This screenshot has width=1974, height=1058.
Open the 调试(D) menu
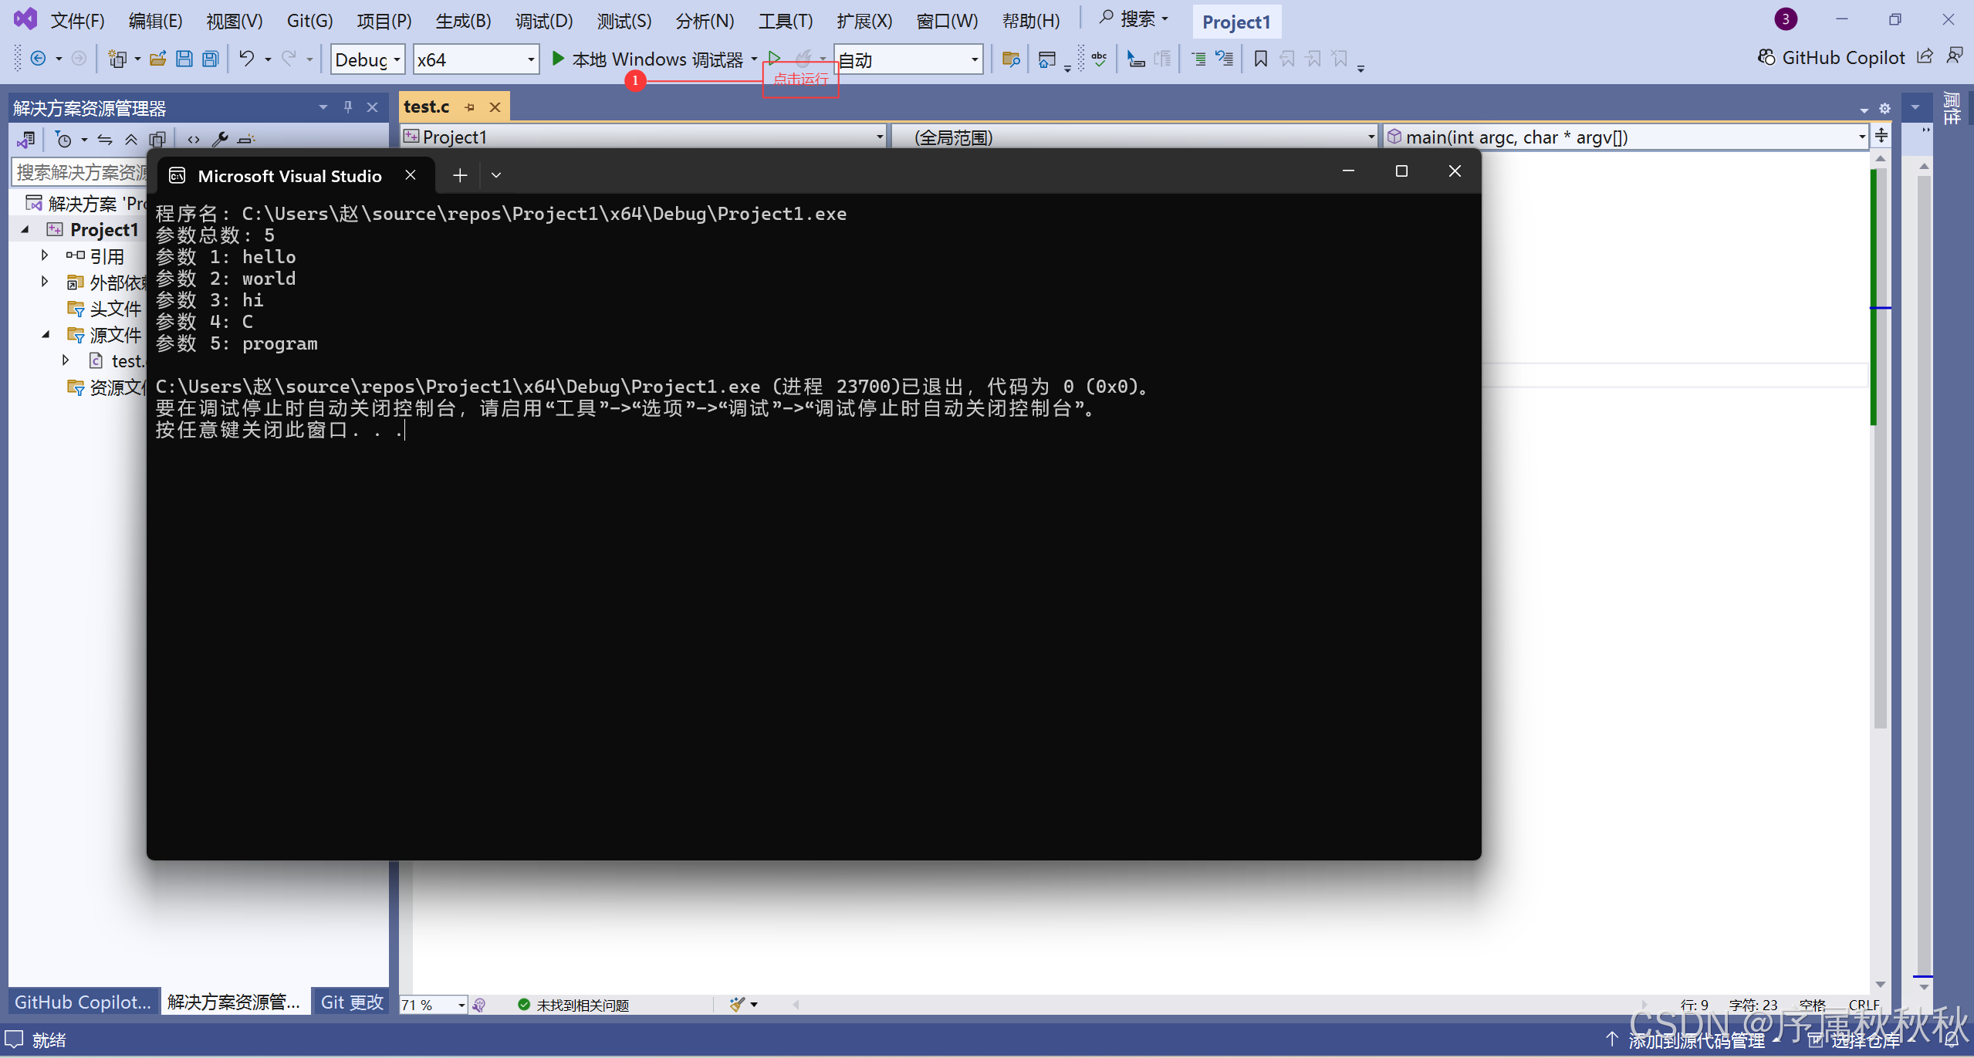tap(543, 21)
